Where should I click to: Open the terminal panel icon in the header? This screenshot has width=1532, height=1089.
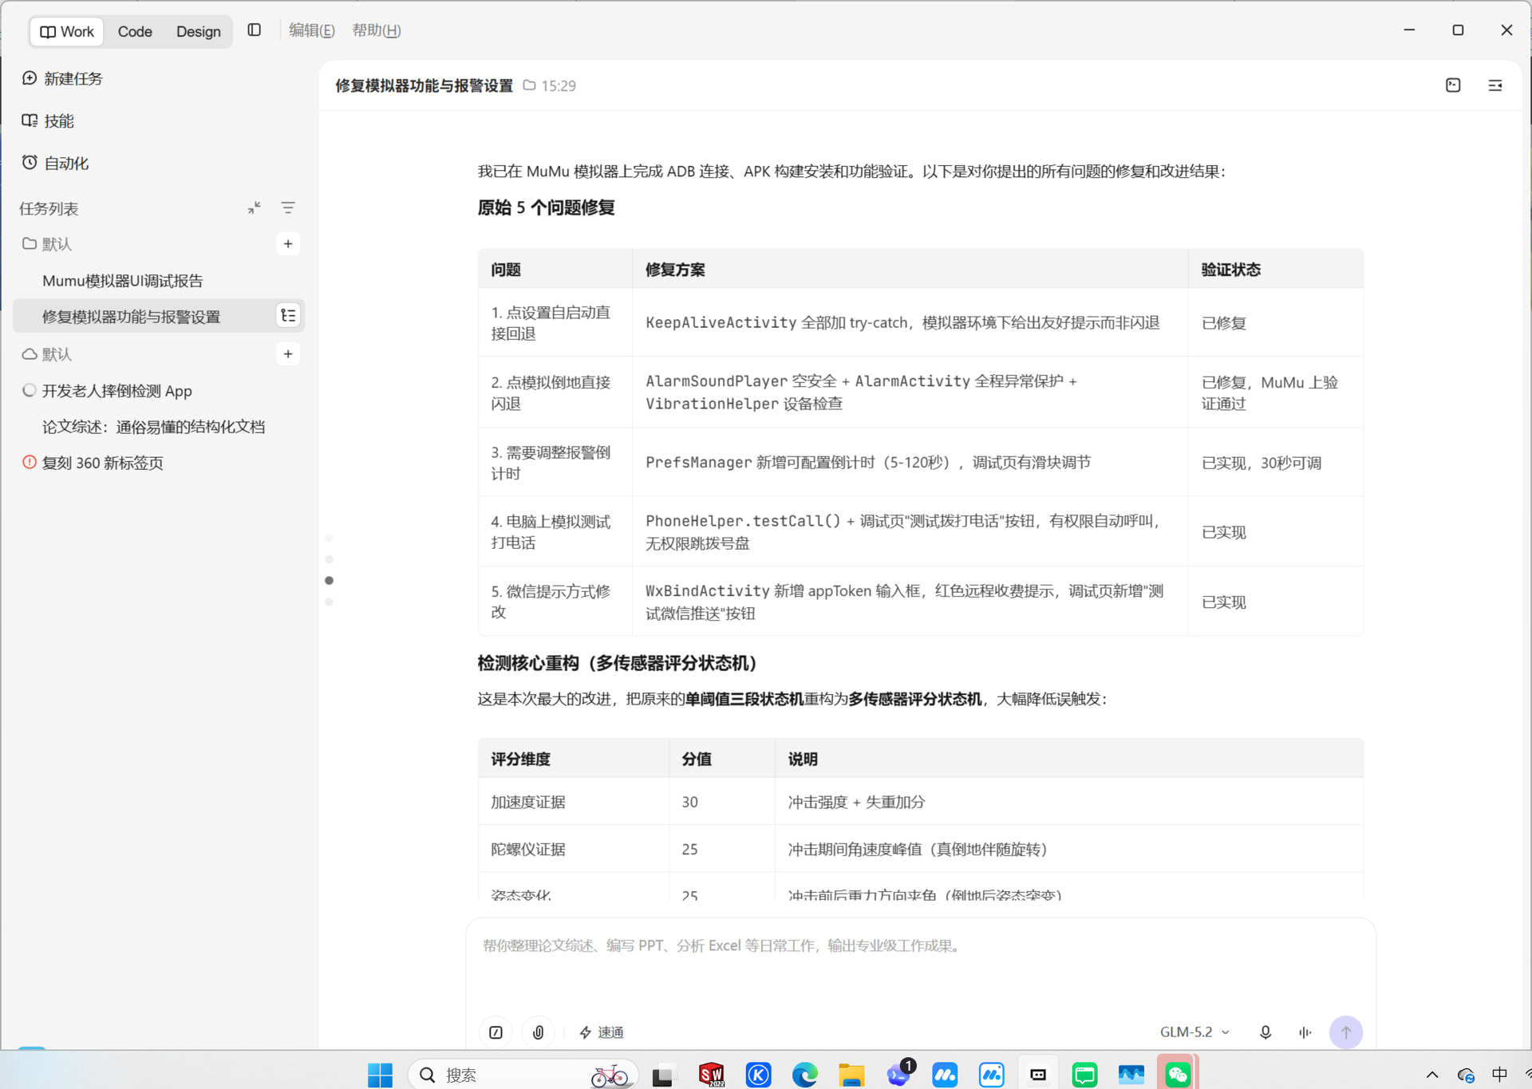1453,85
